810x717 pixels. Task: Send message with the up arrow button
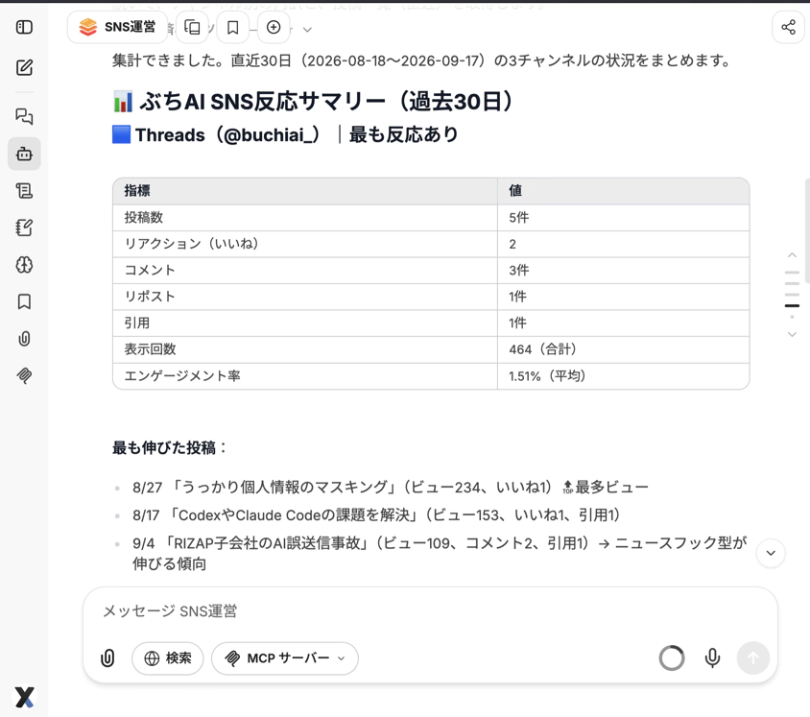(753, 658)
